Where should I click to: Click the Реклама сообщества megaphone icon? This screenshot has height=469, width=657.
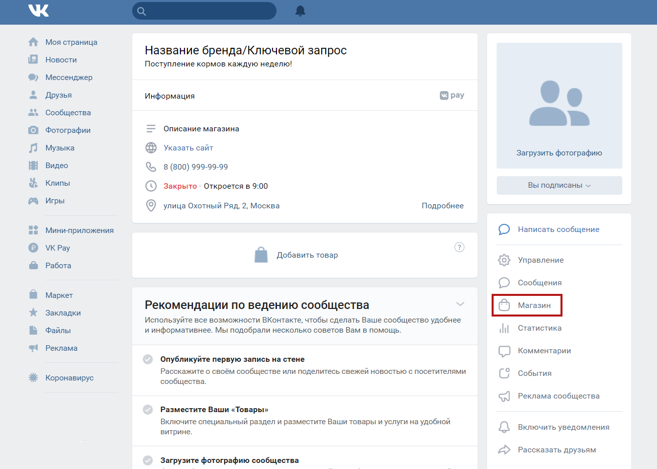(x=504, y=396)
